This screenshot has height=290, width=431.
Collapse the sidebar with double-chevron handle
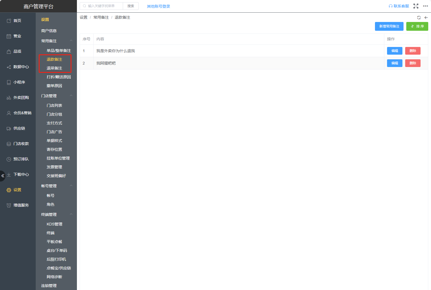click(2, 176)
